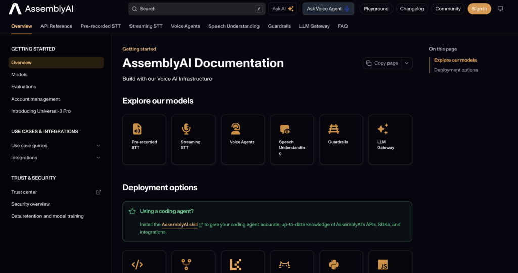Click the Integrations sidebar label
This screenshot has width=518, height=273.
(x=24, y=158)
